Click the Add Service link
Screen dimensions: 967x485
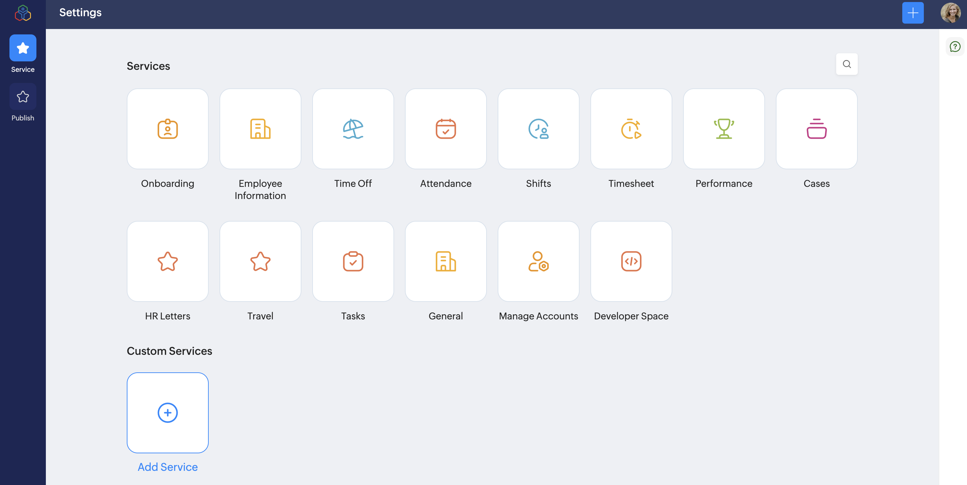168,466
